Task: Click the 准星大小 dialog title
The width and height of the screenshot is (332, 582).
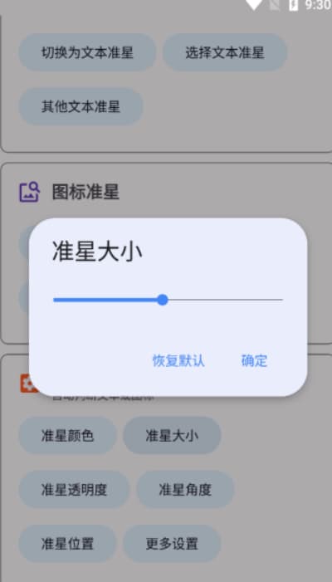Action: click(x=97, y=252)
